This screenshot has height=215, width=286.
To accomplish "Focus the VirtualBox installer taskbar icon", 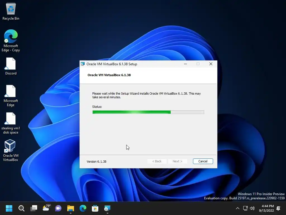I will click(107, 208).
